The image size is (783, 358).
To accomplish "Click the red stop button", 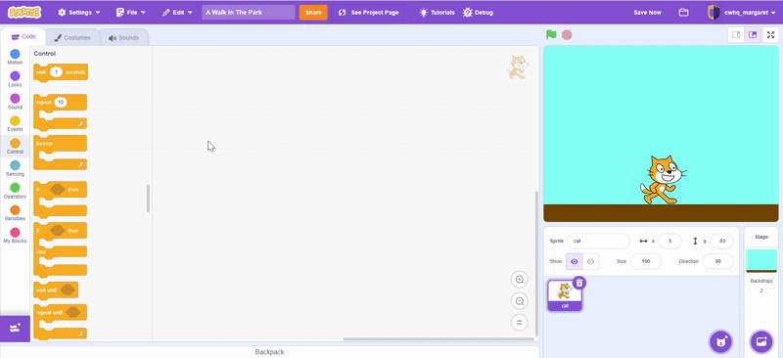I will 567,35.
